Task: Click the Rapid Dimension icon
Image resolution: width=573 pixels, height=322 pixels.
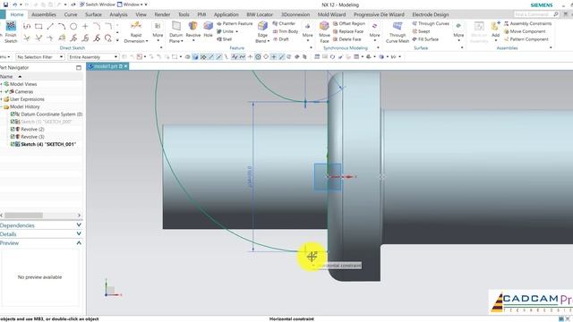Action: point(136,26)
